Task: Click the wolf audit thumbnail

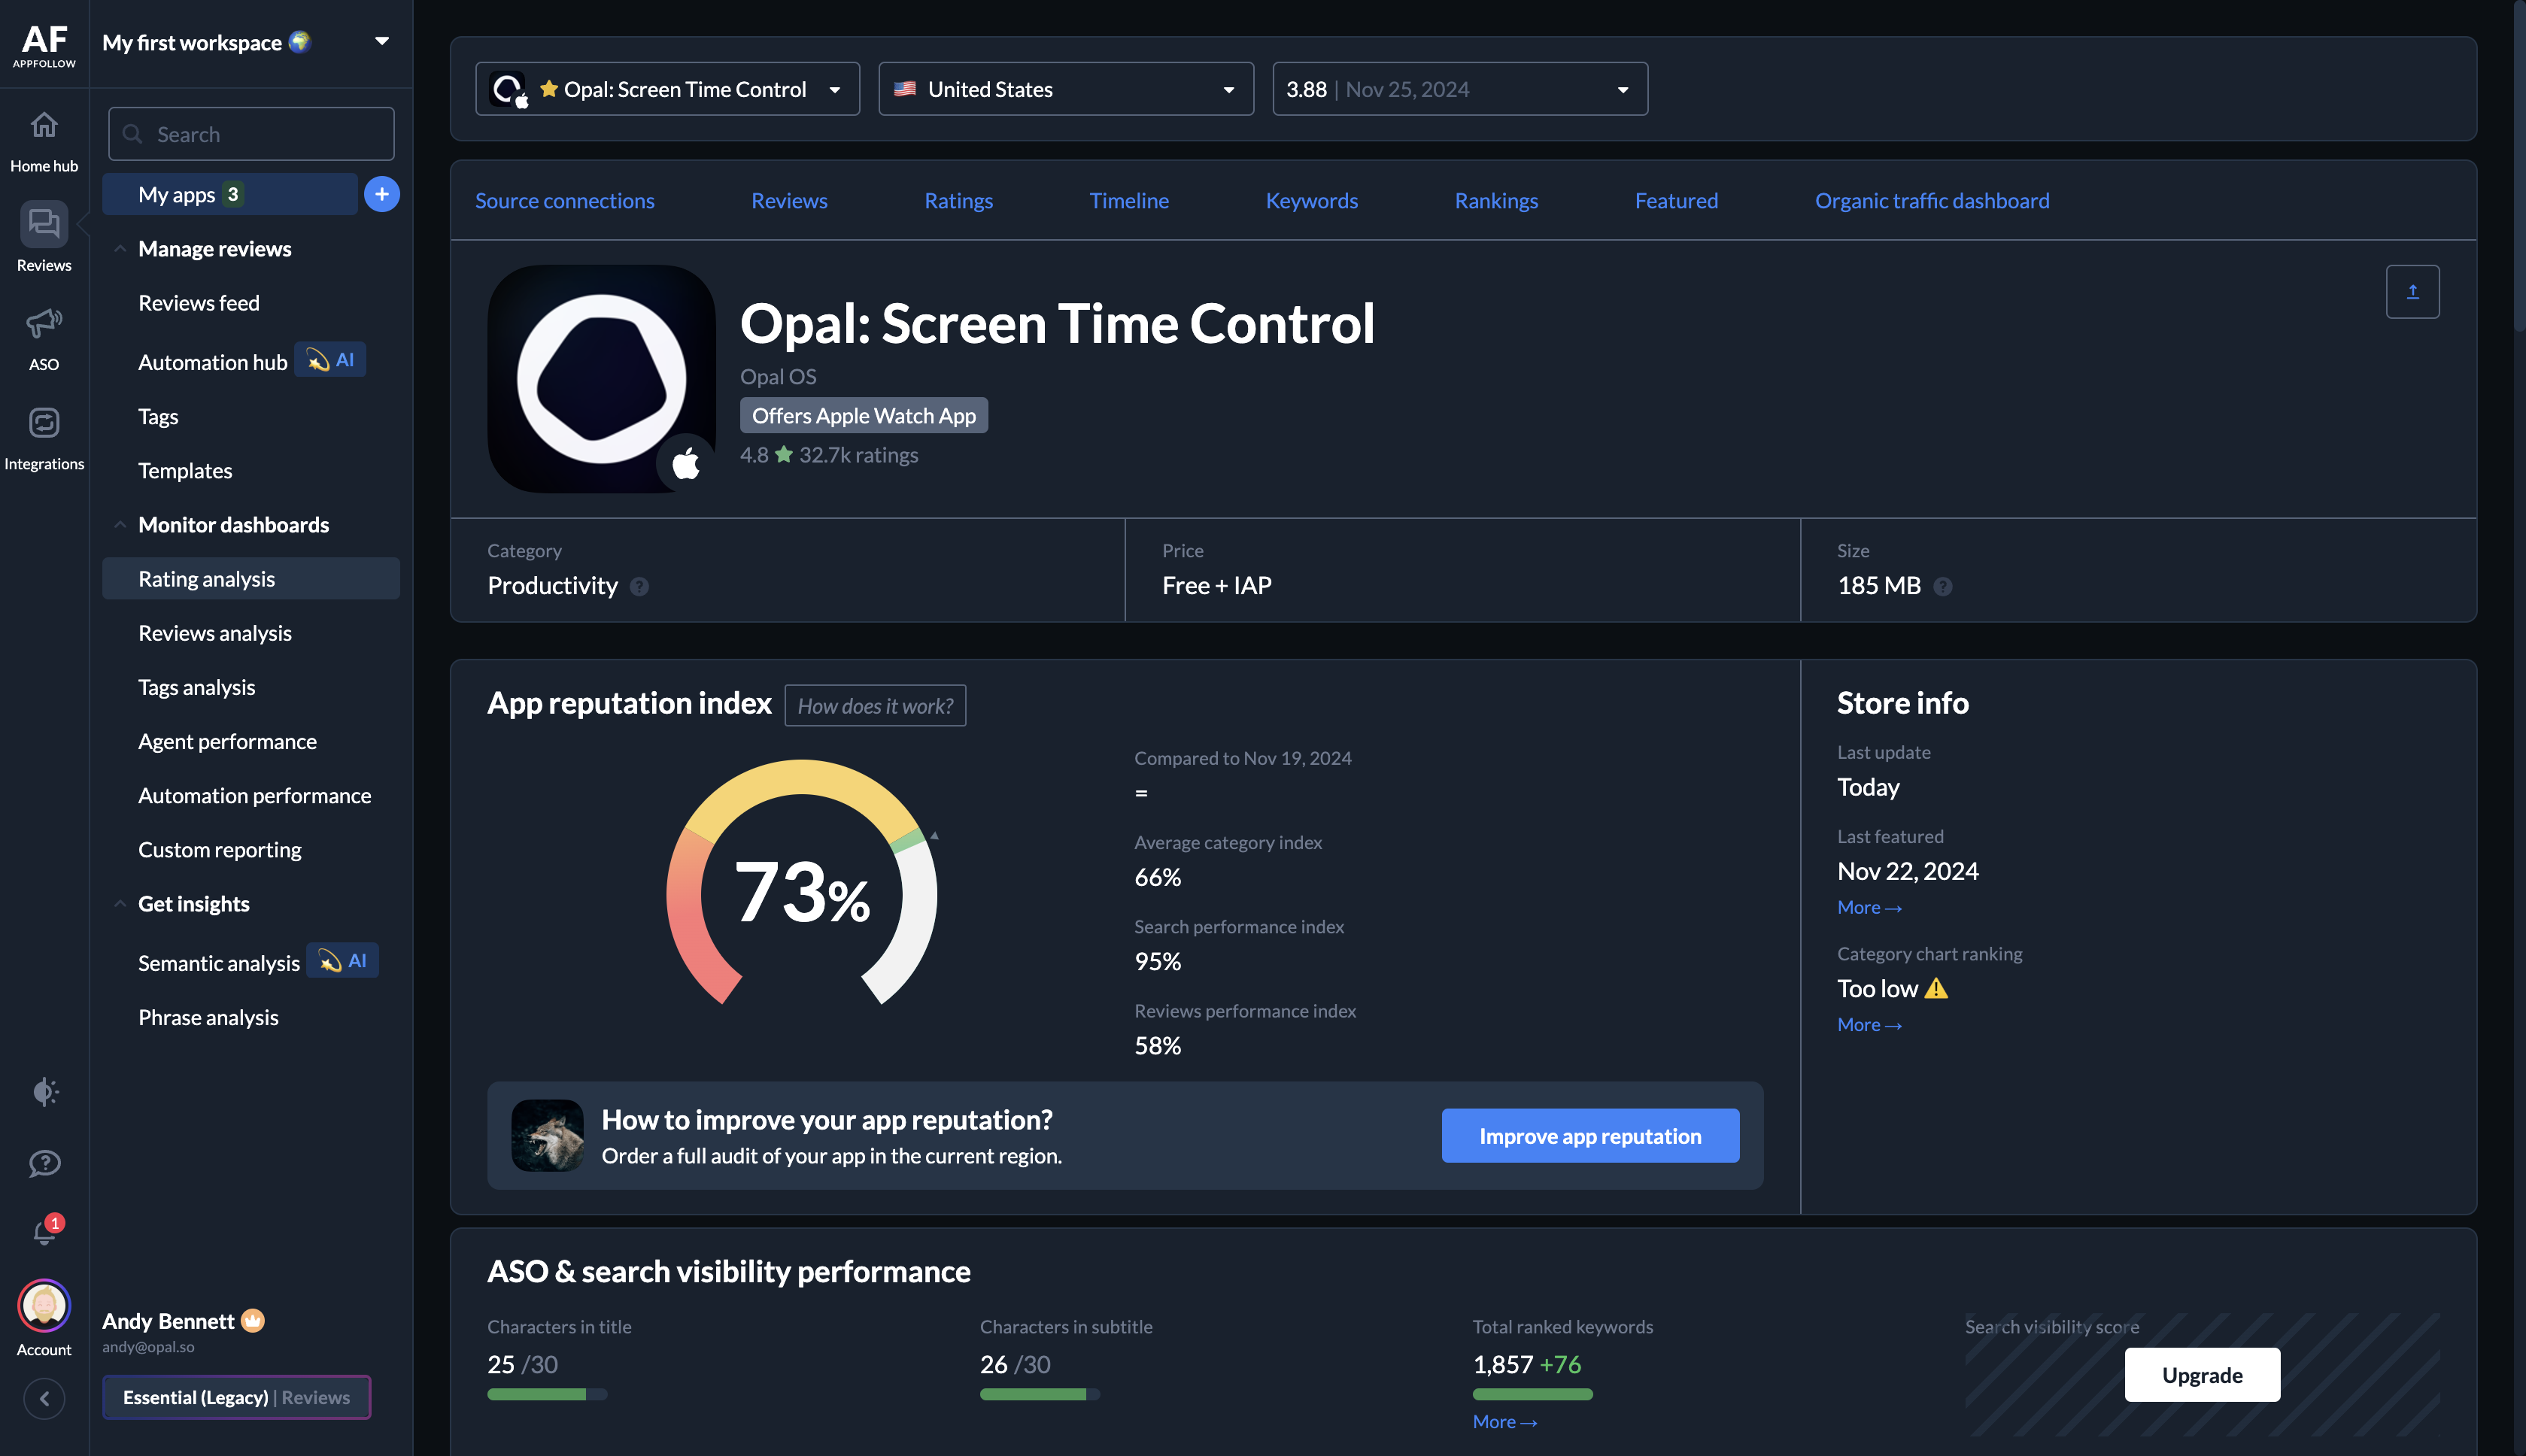Action: (x=547, y=1136)
